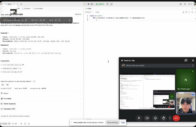Screen dimensions: 196x127
Task: Click Back to Tab in Meet popup
Action: (x=128, y=60)
